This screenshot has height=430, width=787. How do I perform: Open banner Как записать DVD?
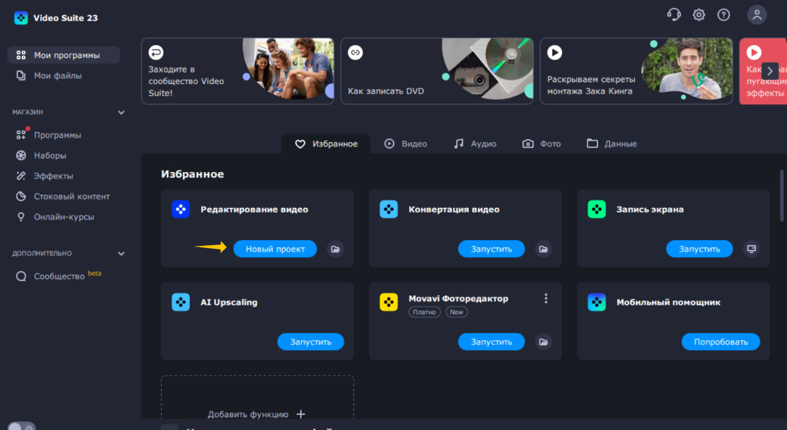[437, 71]
